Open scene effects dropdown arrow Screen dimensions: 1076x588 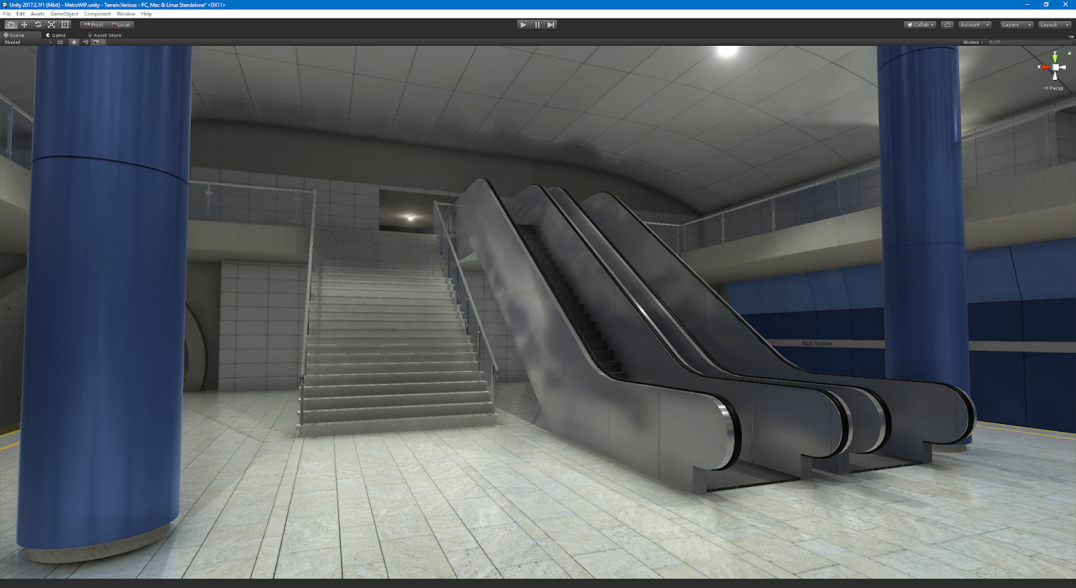pos(103,42)
